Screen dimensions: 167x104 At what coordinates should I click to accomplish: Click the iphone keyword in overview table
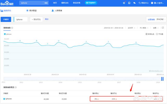9,99
